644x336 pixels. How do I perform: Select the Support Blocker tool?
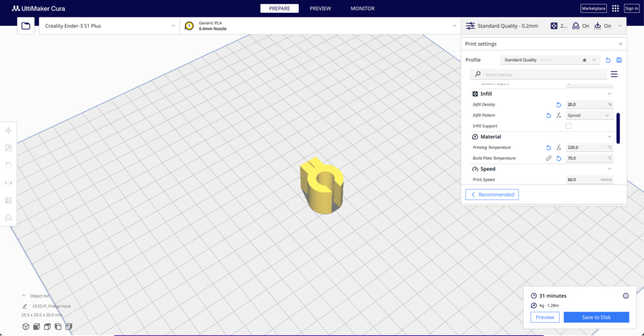tap(8, 217)
